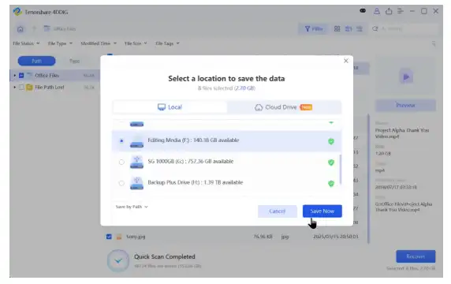Switch to detail list view

[348, 28]
